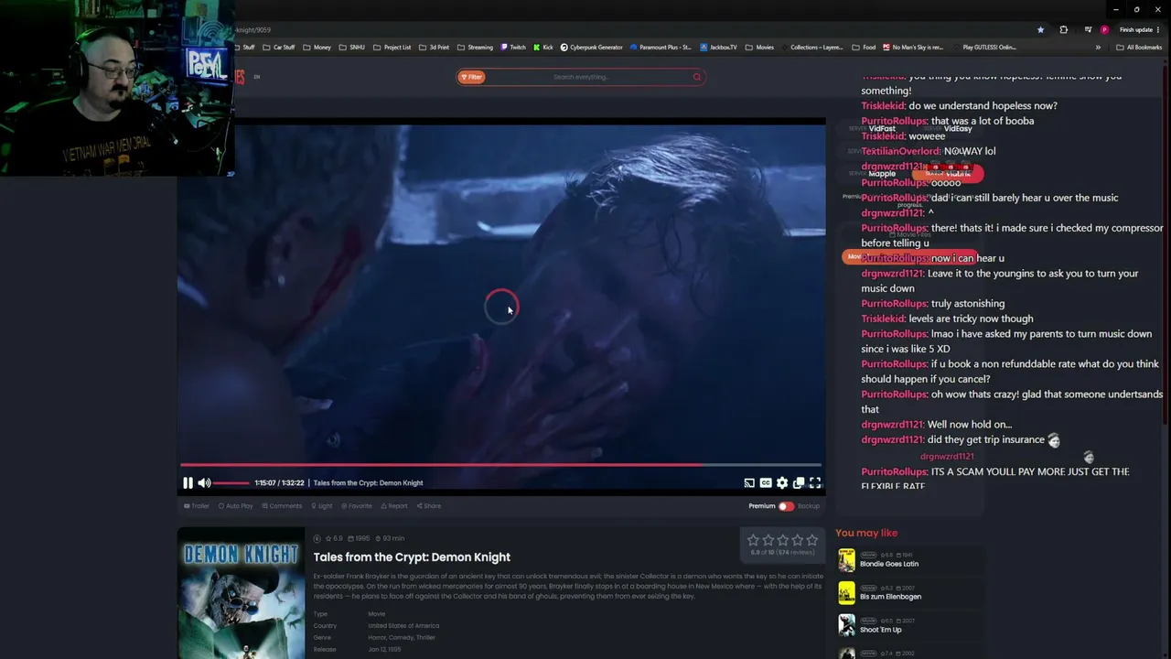Open video player settings gear
1171x659 pixels.
[782, 483]
